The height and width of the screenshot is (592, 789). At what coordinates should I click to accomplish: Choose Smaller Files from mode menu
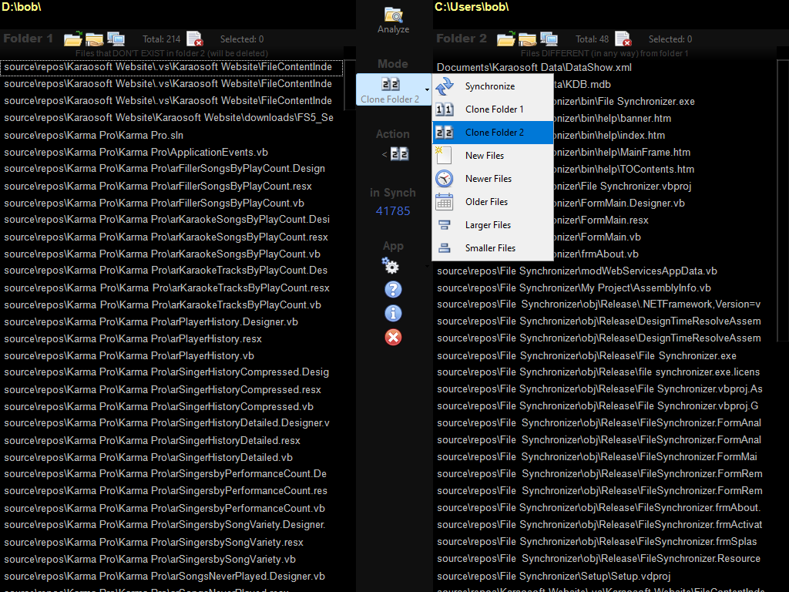[492, 248]
